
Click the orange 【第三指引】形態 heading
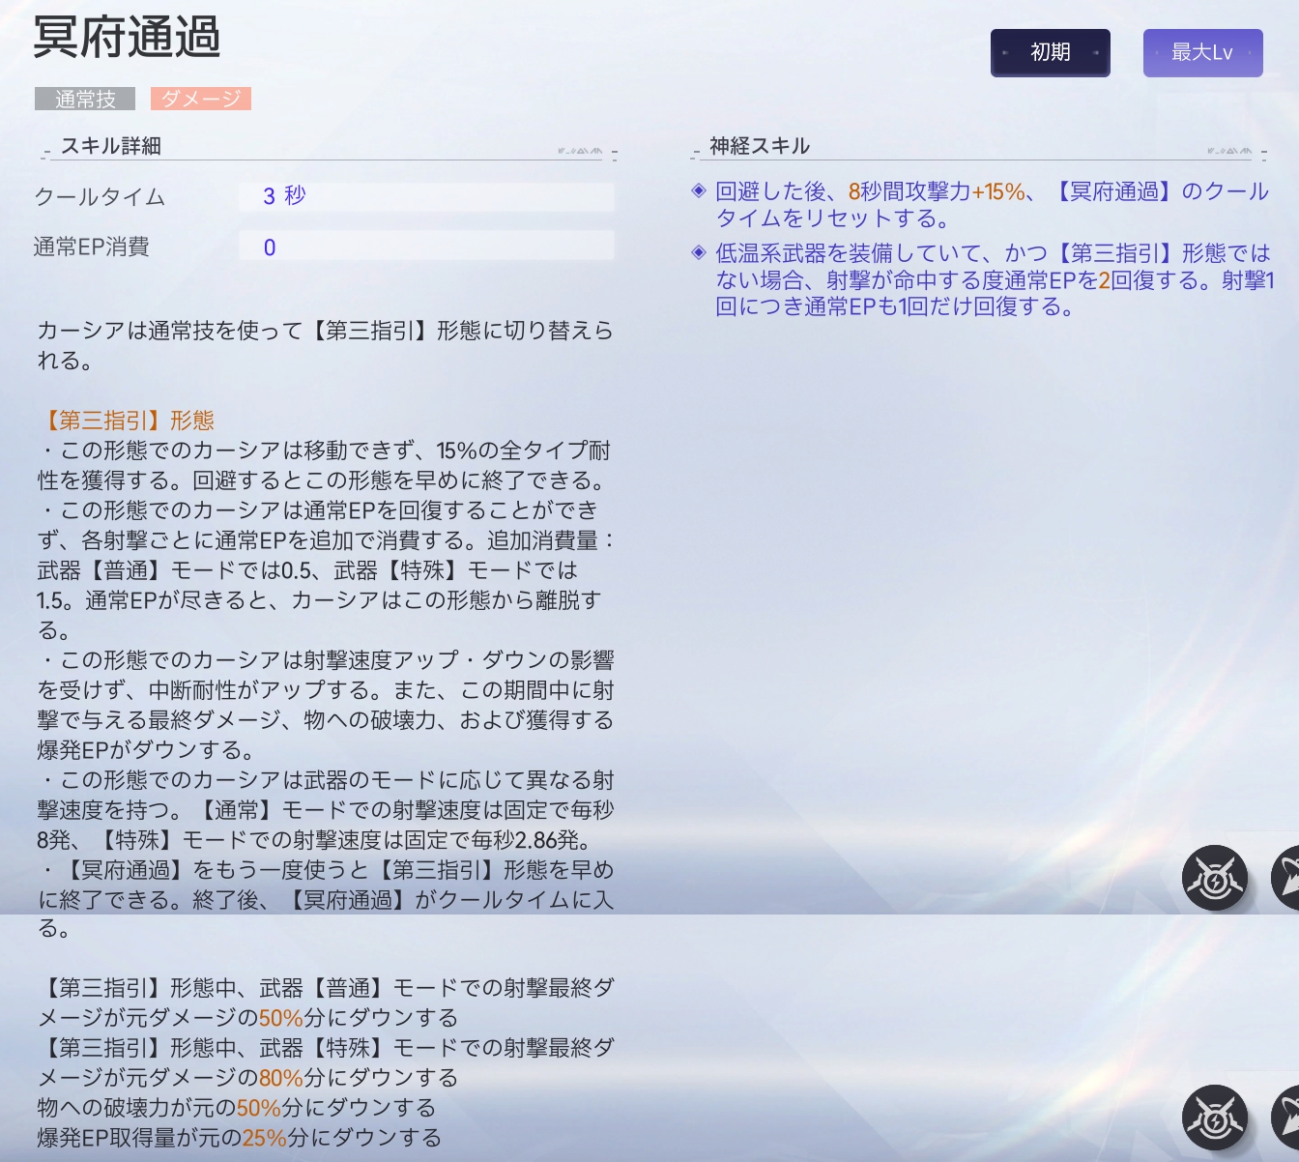[129, 421]
